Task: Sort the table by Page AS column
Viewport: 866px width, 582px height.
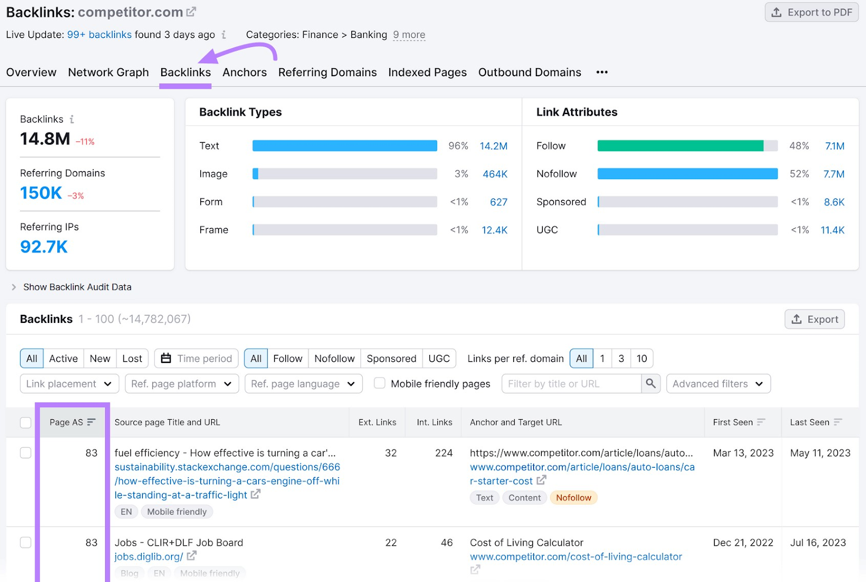Action: [92, 422]
